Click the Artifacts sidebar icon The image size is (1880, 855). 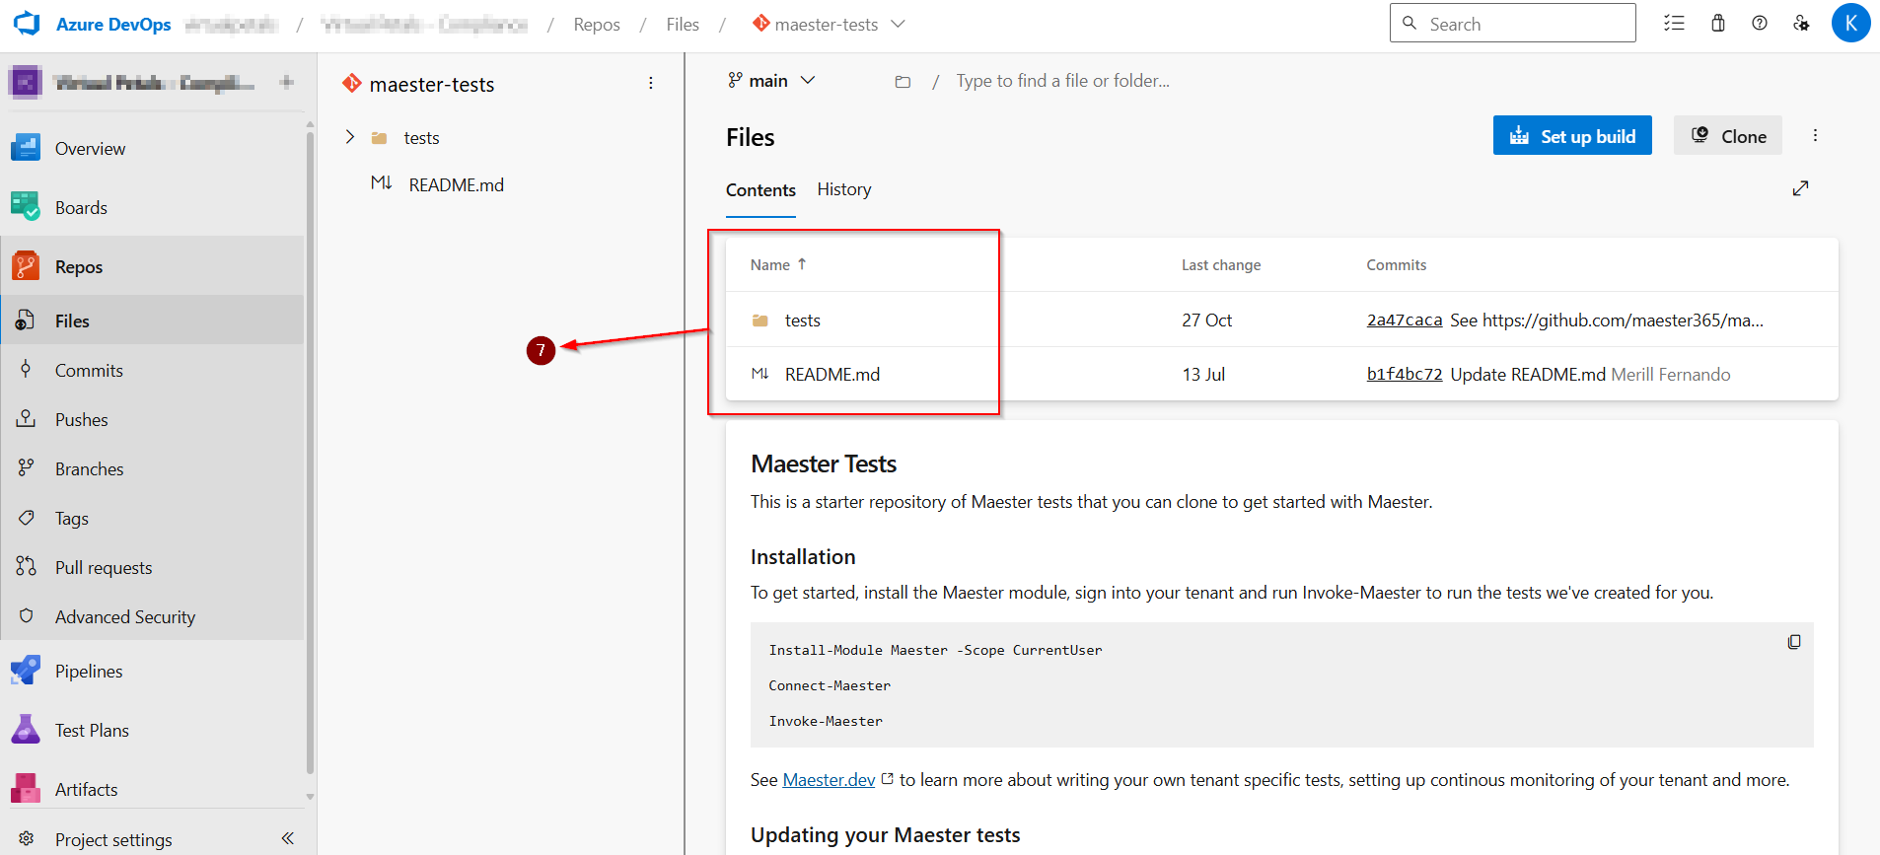coord(26,789)
